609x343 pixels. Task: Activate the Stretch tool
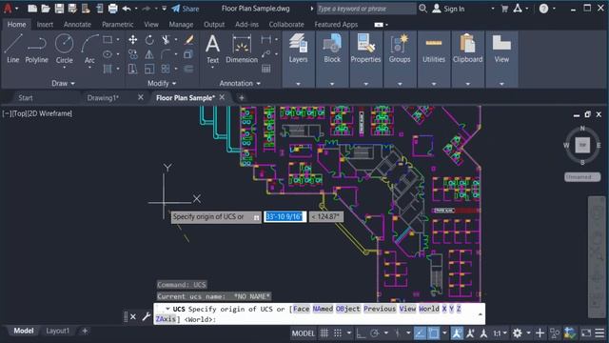click(133, 70)
